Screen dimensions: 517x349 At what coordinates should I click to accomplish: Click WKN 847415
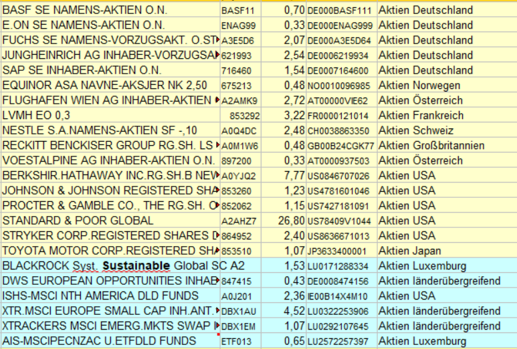tap(241, 281)
